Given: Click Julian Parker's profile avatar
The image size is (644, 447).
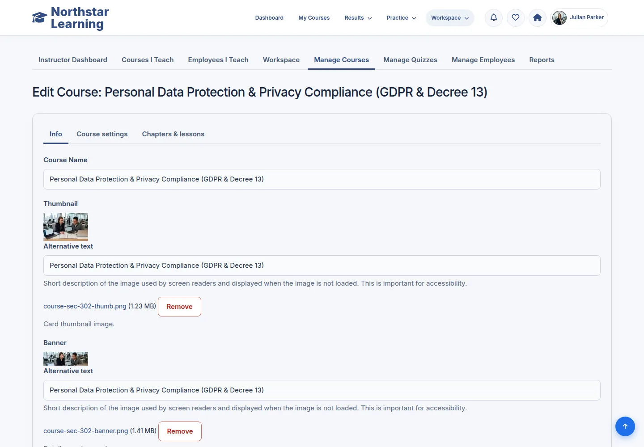Looking at the screenshot, I should (x=559, y=18).
